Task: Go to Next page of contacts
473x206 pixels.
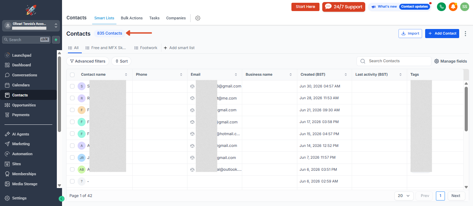Action: pyautogui.click(x=456, y=196)
